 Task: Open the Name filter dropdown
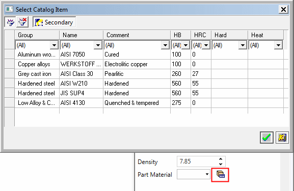pos(98,45)
